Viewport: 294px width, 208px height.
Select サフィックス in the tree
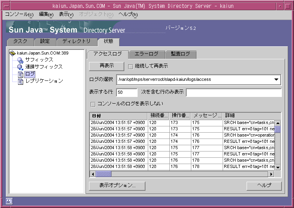(39, 60)
